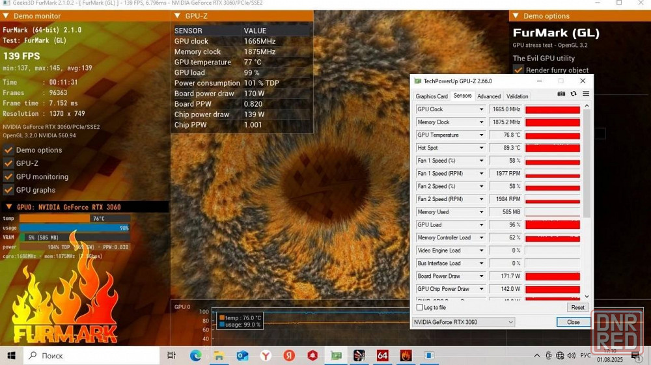Open Task View on the taskbar
Screen dimensions: 651x365
(x=171, y=355)
